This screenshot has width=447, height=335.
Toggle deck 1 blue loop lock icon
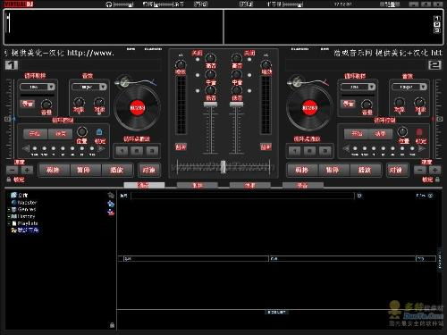99,131
